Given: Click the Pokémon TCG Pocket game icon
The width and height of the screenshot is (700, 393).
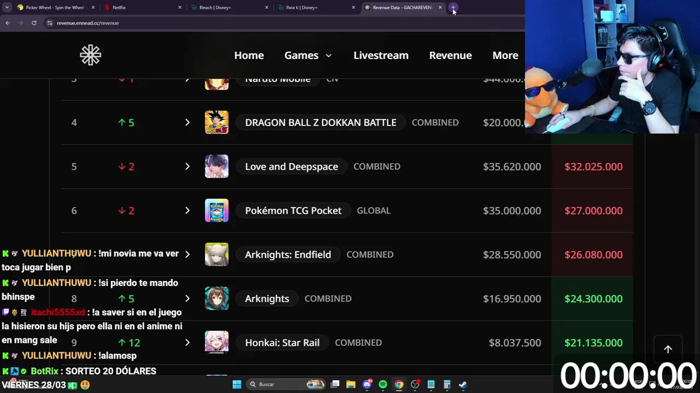Looking at the screenshot, I should (217, 210).
